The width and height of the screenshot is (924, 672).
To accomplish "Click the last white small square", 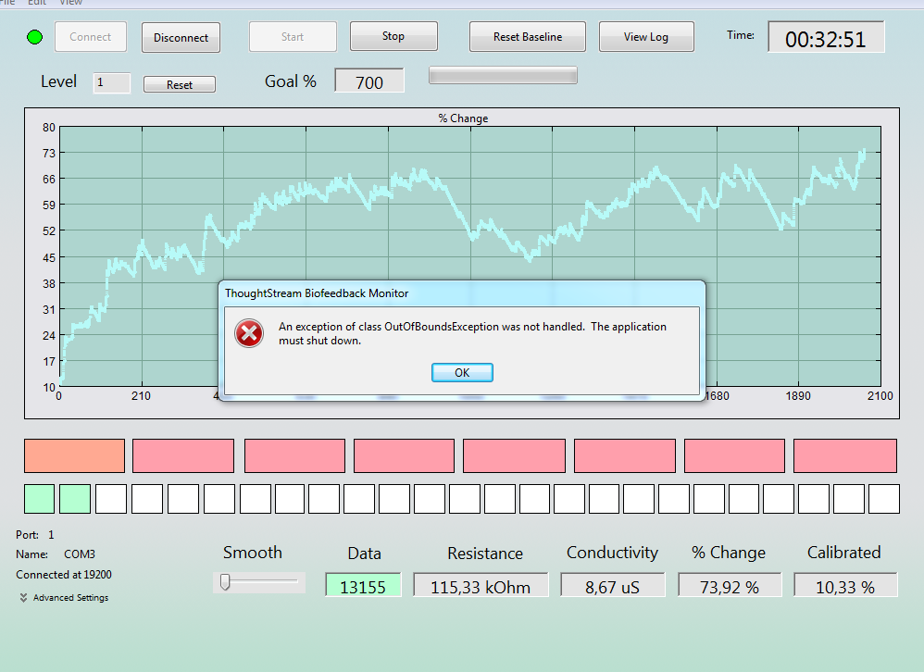I will pos(884,499).
